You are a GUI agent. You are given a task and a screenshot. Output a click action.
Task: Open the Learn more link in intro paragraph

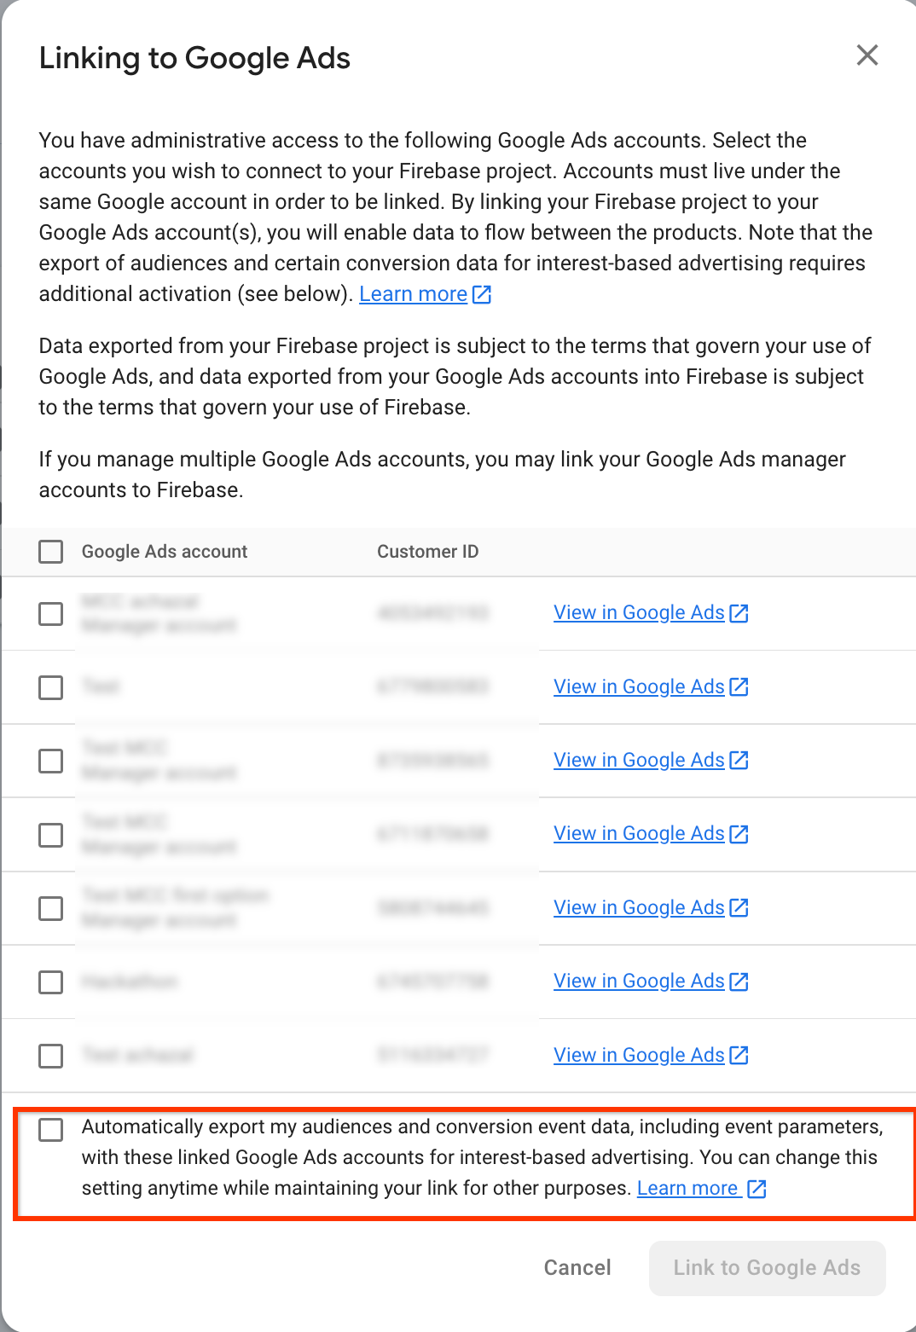pyautogui.click(x=414, y=294)
